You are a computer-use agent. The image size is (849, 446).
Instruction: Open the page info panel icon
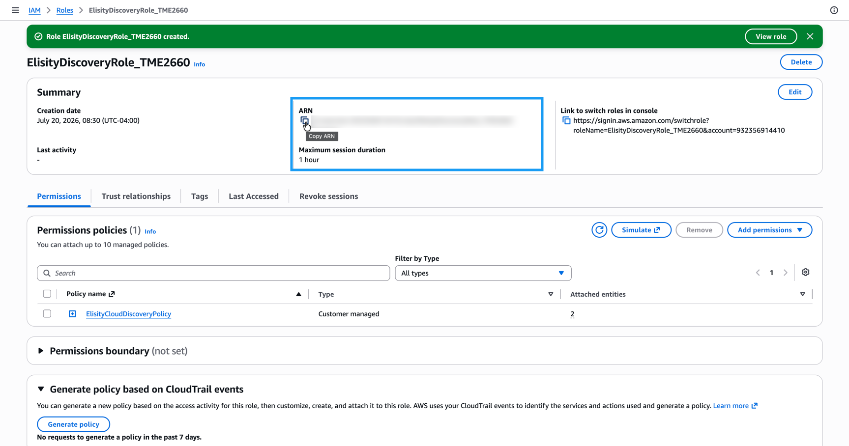[834, 10]
